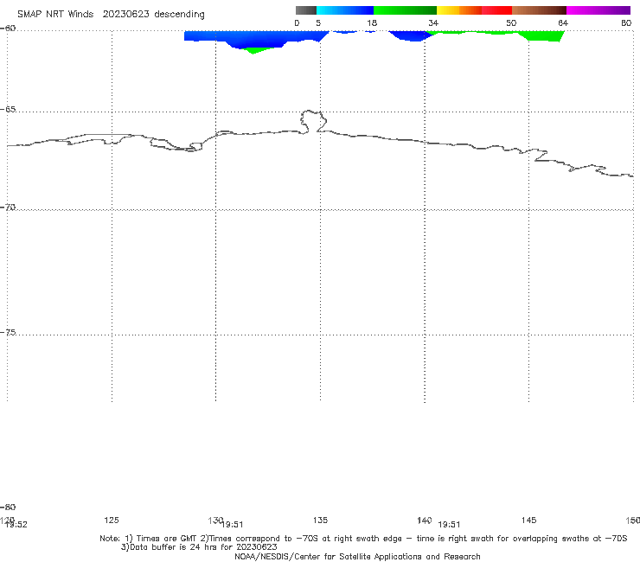Screen dimensions: 640x562
Task: Click the 'NOAA/NESDIS/Center for Satellite Applications' credit
Action: pyautogui.click(x=329, y=557)
